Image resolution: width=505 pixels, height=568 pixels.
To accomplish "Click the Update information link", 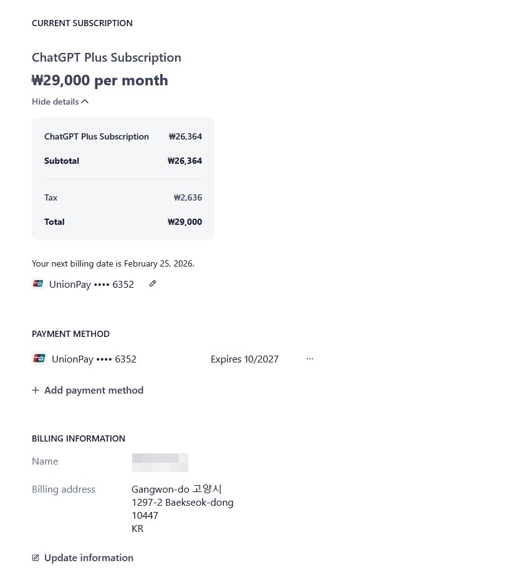I will click(x=89, y=558).
